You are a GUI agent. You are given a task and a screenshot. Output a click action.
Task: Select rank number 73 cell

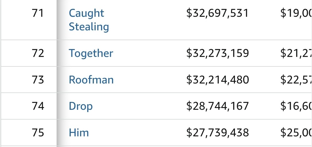click(38, 80)
